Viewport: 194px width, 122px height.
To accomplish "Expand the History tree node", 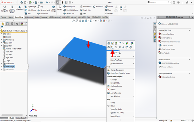I will coord(1,34).
